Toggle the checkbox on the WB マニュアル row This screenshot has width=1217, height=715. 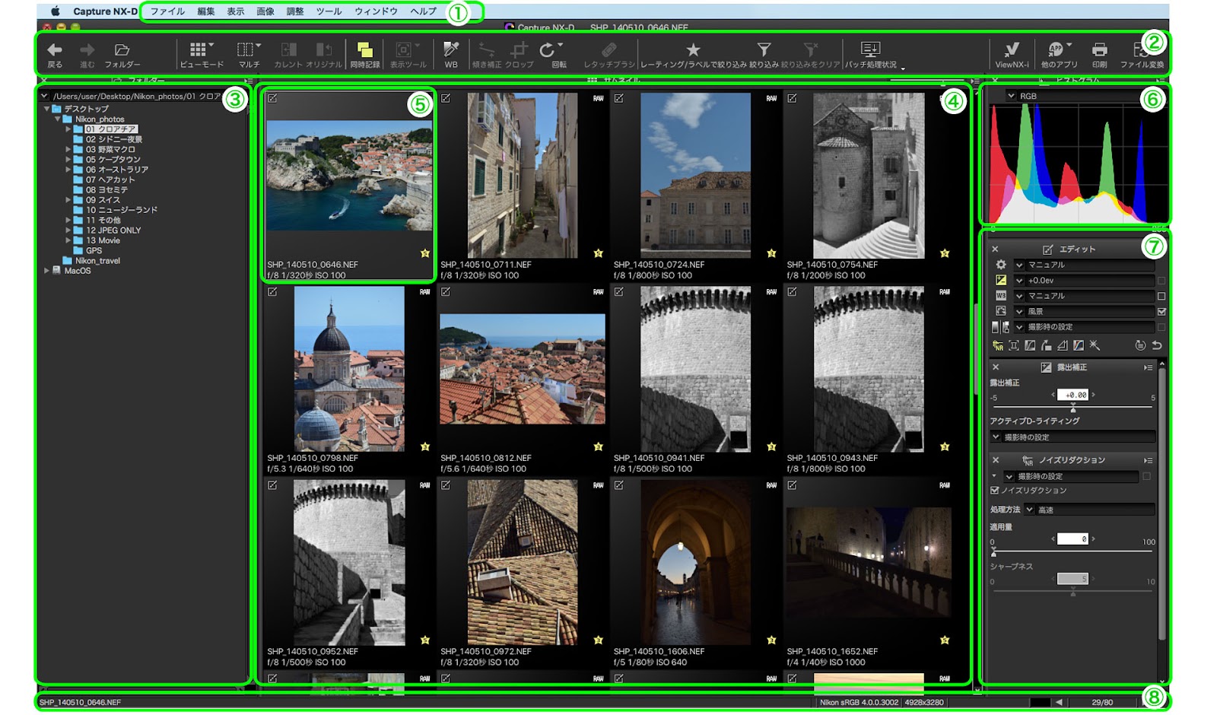(1161, 296)
